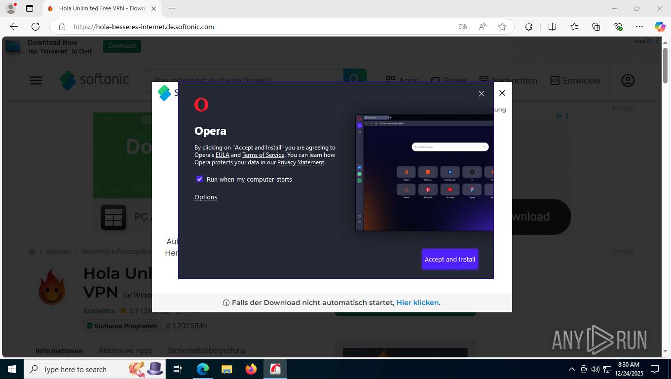This screenshot has height=379, width=671.
Task: Click the browser profile avatar
Action: click(11, 8)
